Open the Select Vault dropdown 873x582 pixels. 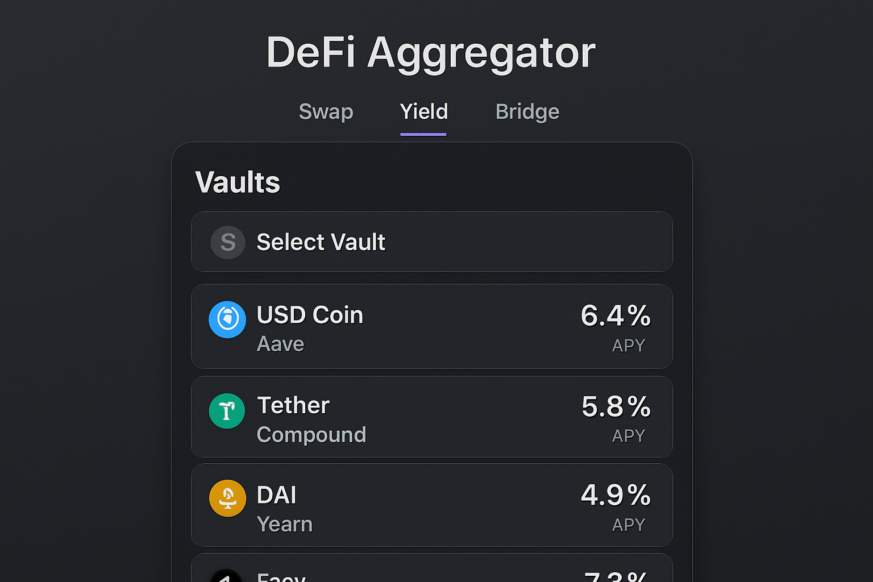[x=432, y=242]
